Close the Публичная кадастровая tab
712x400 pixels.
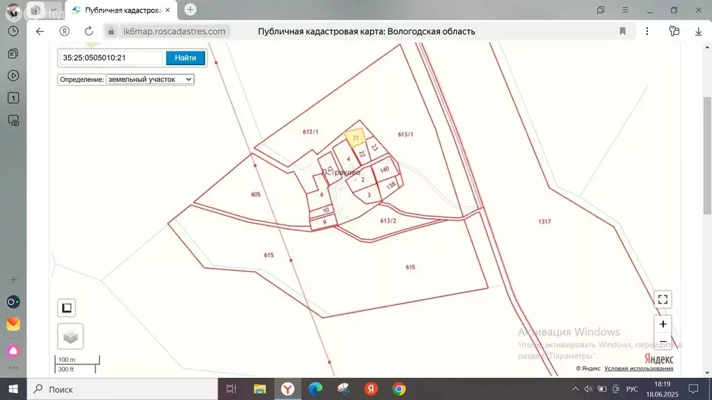tap(168, 10)
